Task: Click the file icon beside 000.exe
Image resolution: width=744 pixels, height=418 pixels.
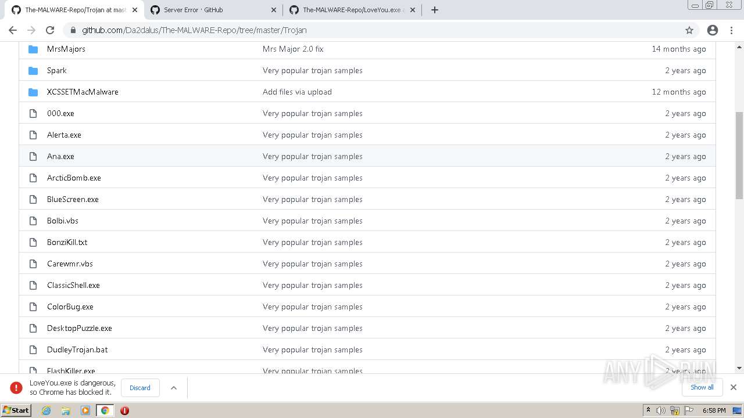Action: (33, 113)
